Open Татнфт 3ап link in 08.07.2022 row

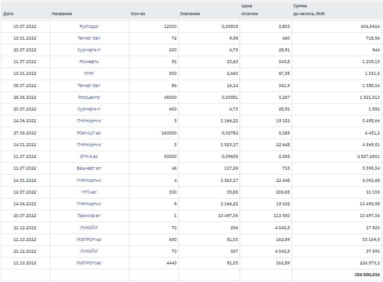(89, 86)
